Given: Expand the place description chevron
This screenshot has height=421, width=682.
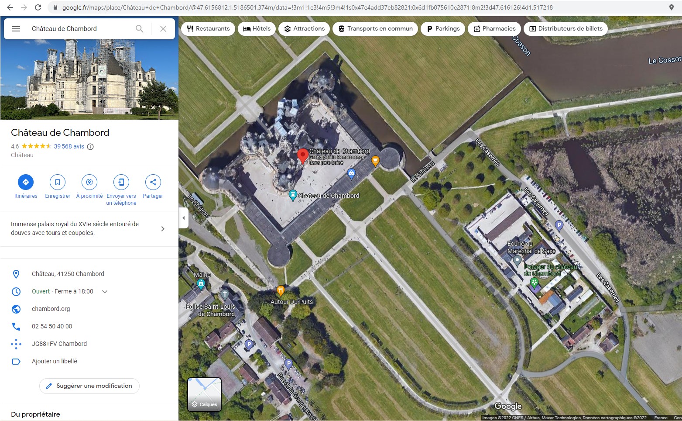Looking at the screenshot, I should (x=163, y=229).
